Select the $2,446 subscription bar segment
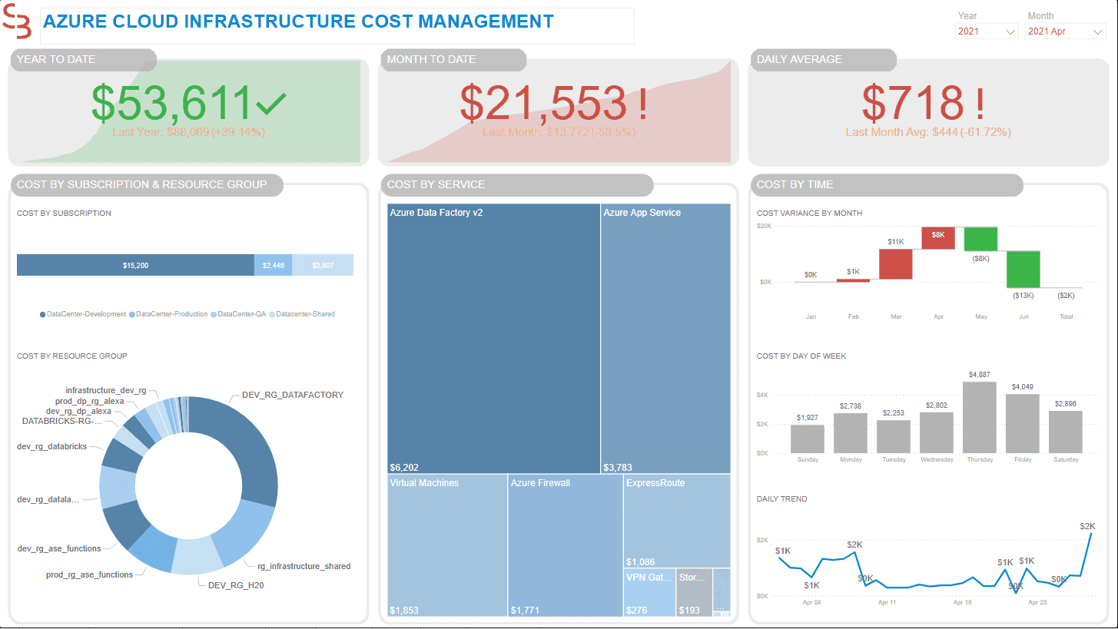1118x629 pixels. pos(273,265)
